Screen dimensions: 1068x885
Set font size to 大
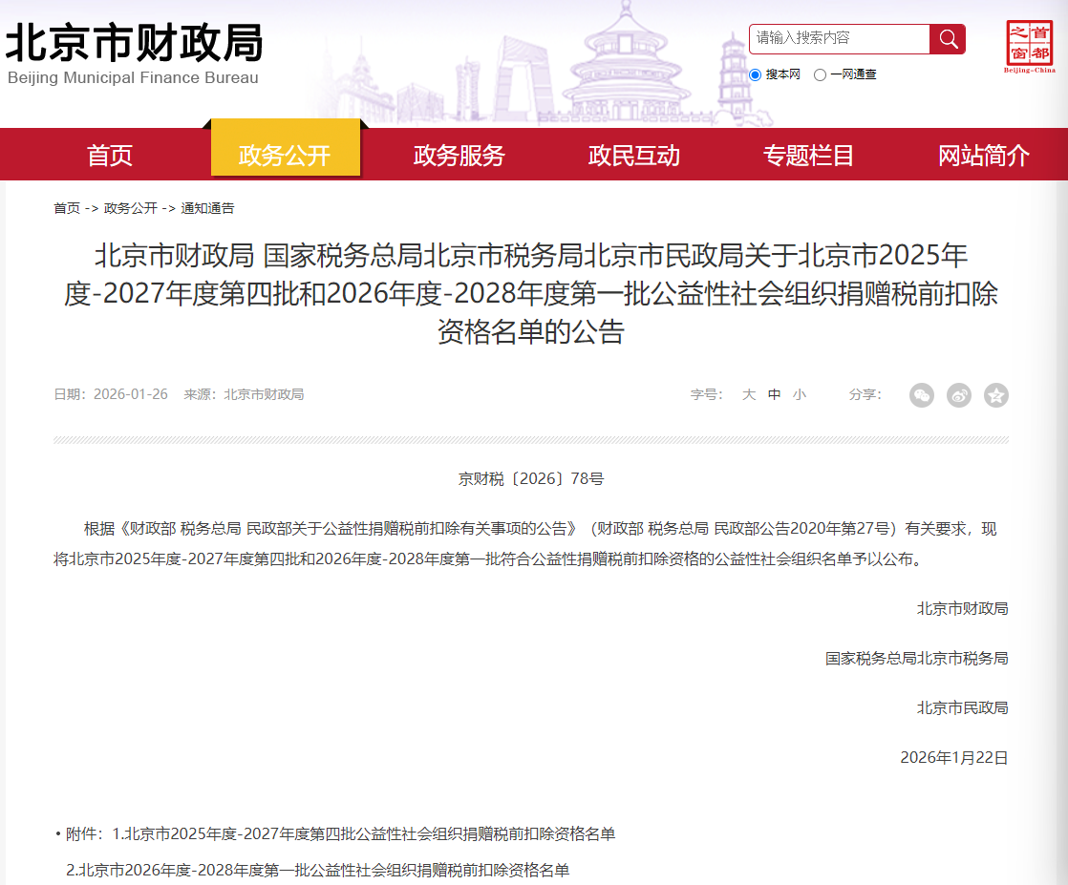pos(748,394)
